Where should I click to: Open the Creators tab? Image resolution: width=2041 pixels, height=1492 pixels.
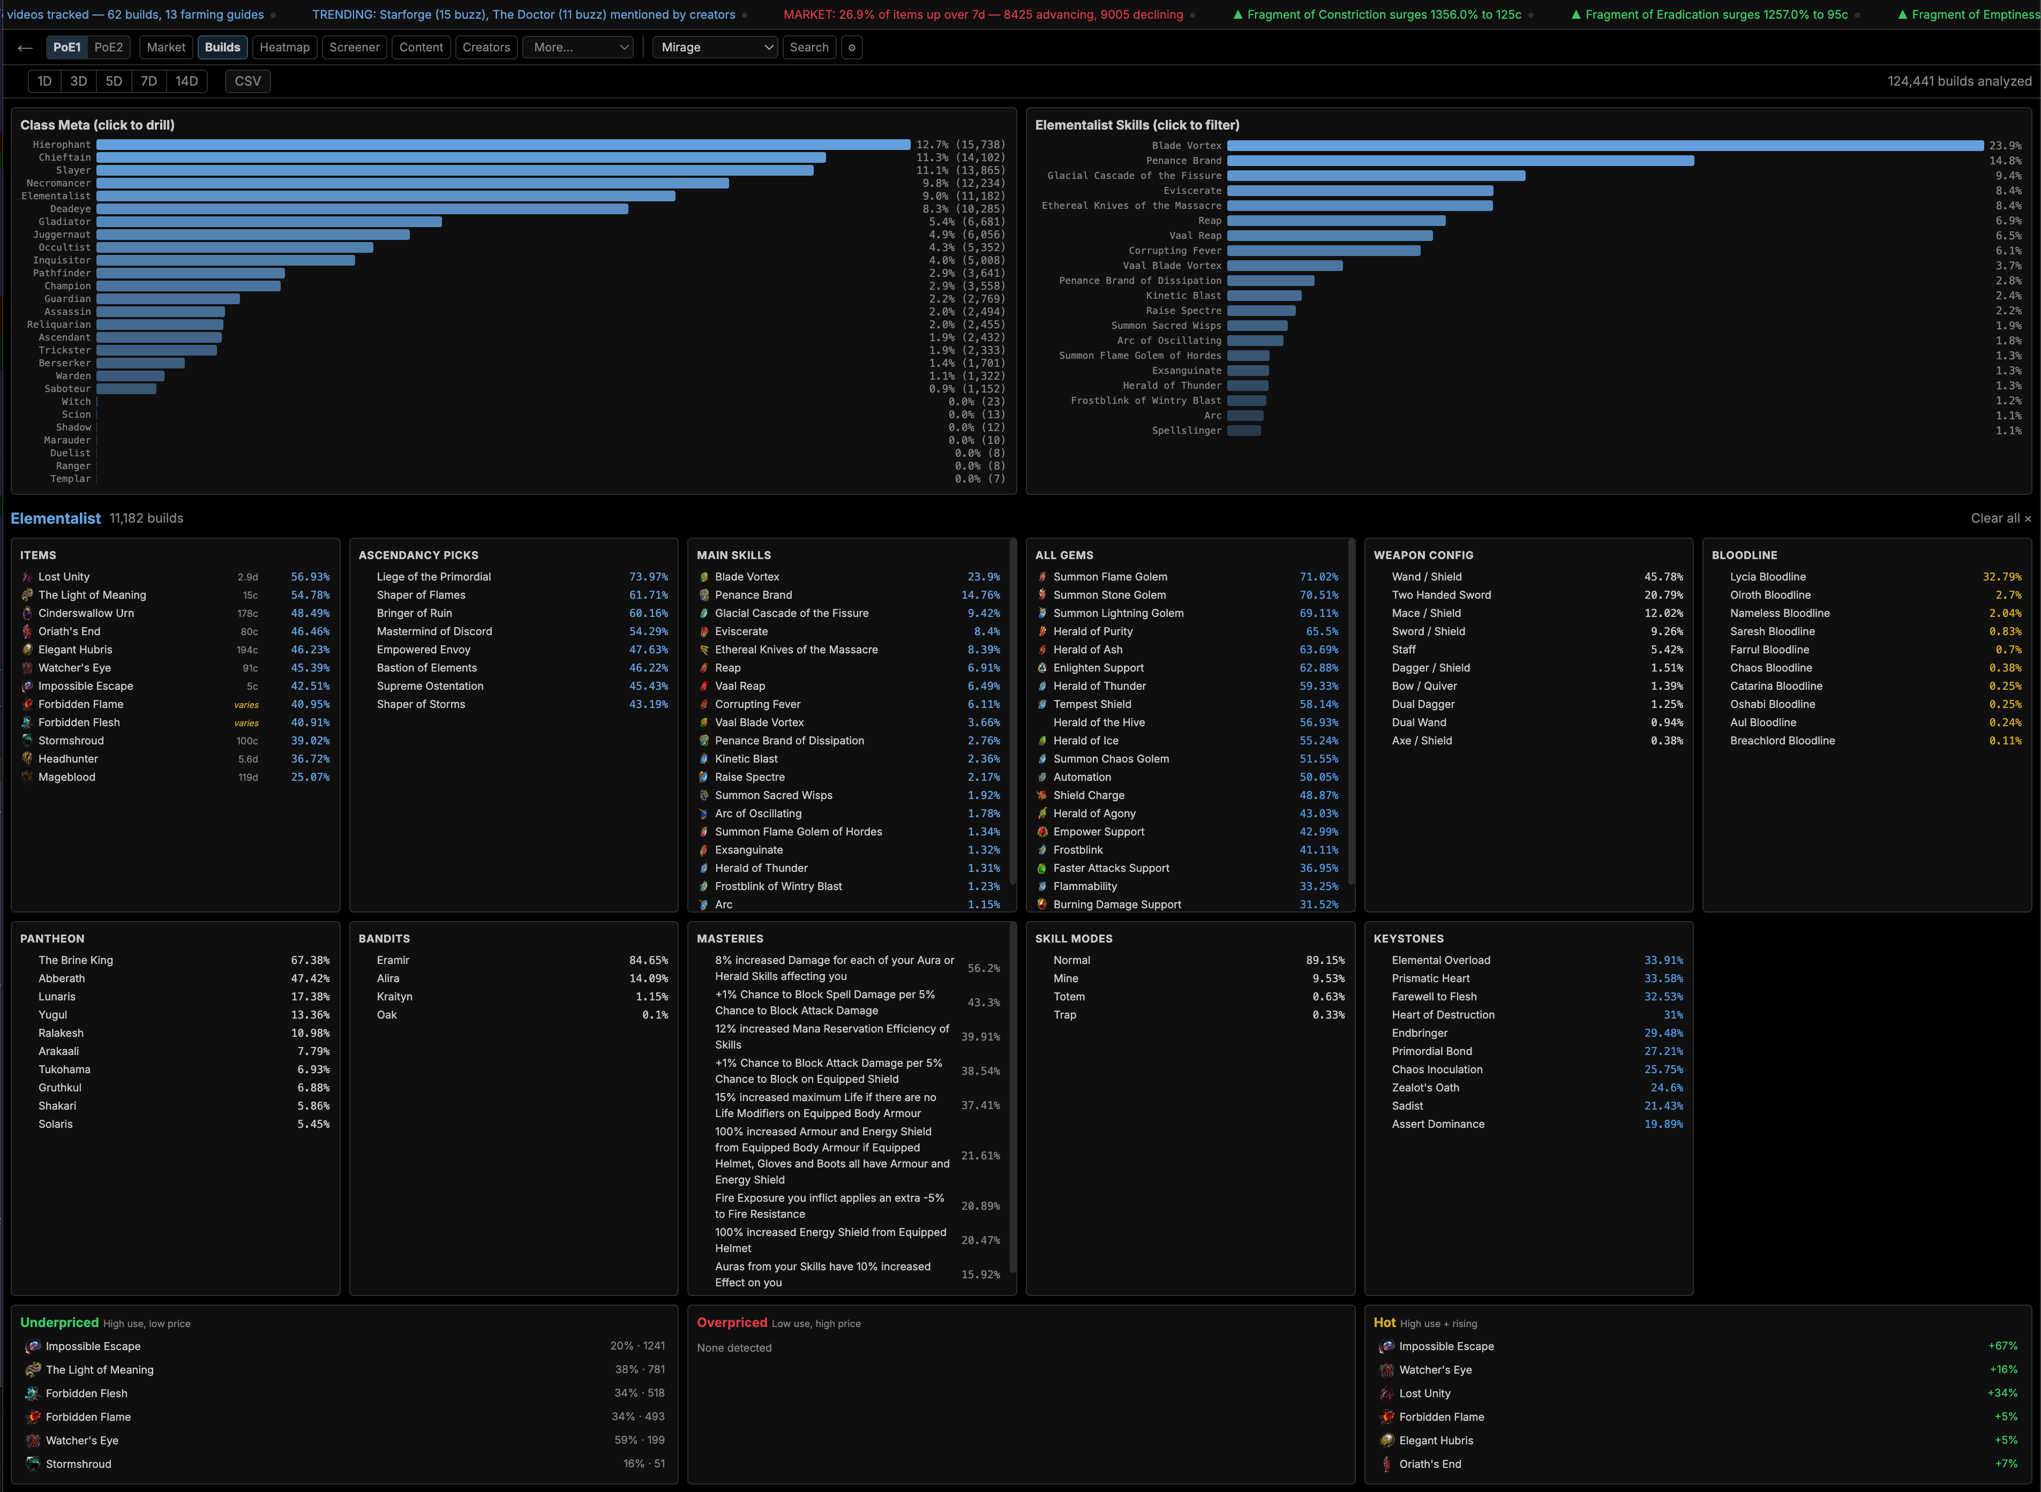(486, 48)
